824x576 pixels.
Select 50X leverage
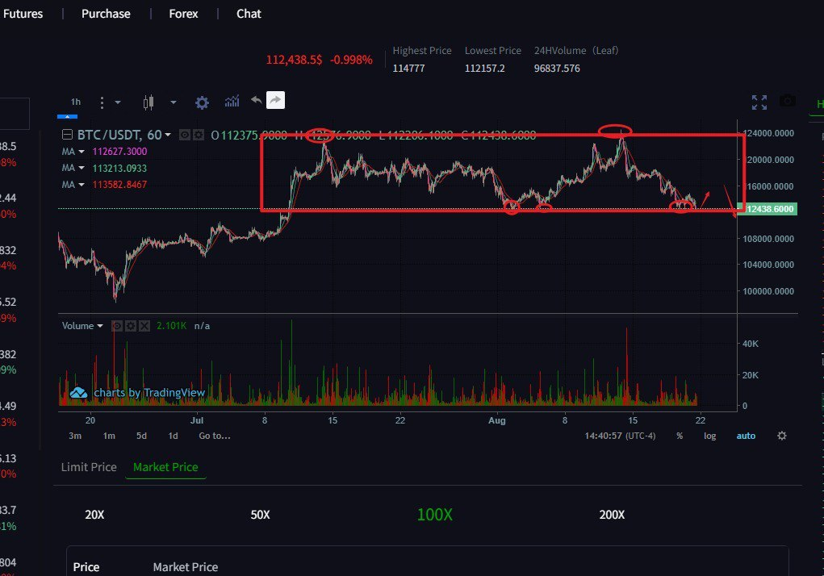[260, 515]
